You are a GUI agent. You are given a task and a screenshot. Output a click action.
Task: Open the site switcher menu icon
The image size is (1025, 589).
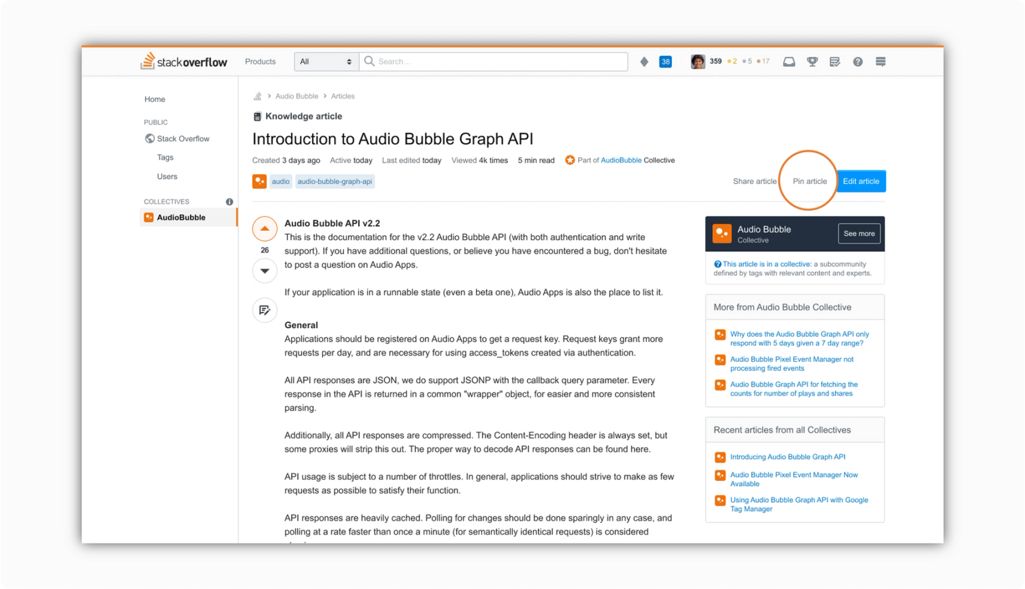pyautogui.click(x=880, y=62)
